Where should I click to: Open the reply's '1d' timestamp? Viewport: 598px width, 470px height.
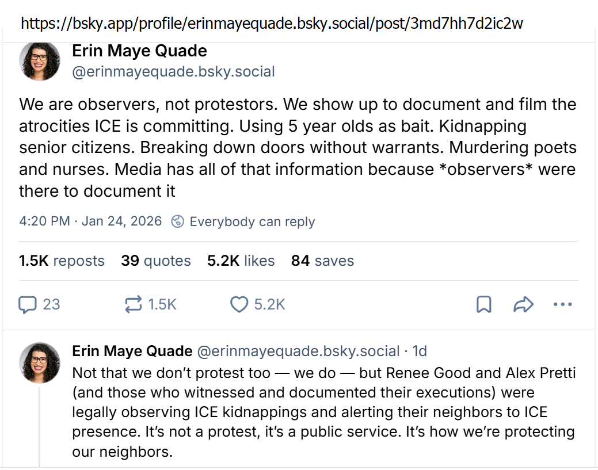pyautogui.click(x=420, y=351)
